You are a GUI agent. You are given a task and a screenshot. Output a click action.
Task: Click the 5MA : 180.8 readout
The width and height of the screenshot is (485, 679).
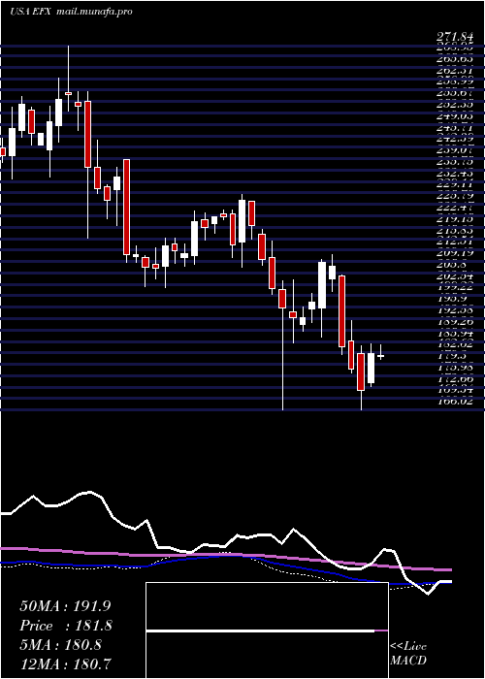(x=60, y=645)
